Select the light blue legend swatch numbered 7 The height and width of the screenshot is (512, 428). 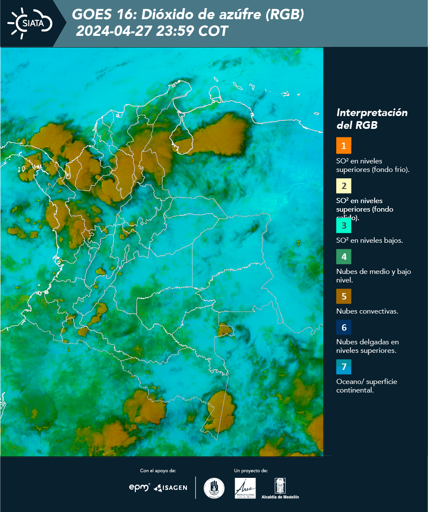pos(344,367)
